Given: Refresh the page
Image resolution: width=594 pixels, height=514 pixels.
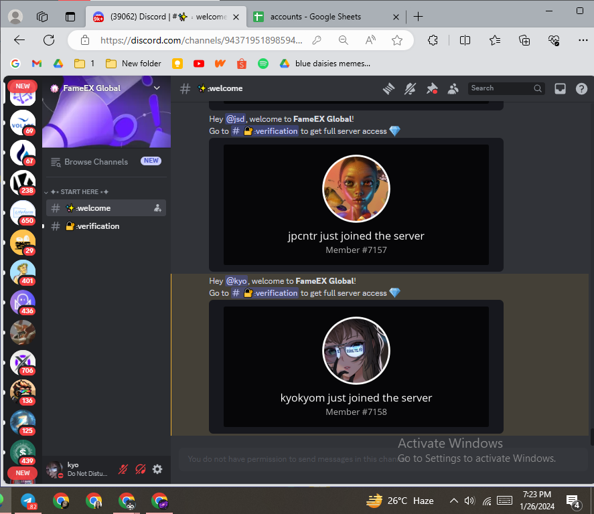Looking at the screenshot, I should click(x=49, y=40).
